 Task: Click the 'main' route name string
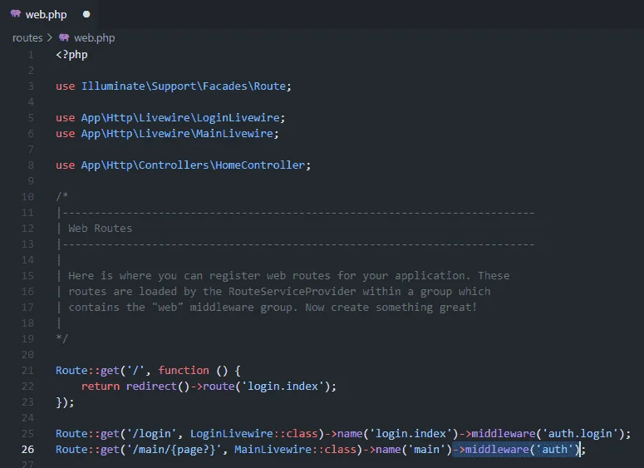tap(426, 450)
